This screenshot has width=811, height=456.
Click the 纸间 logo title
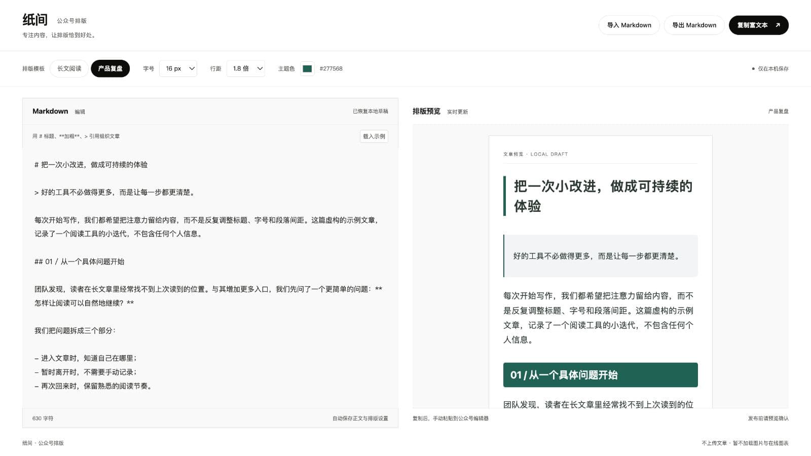[35, 20]
